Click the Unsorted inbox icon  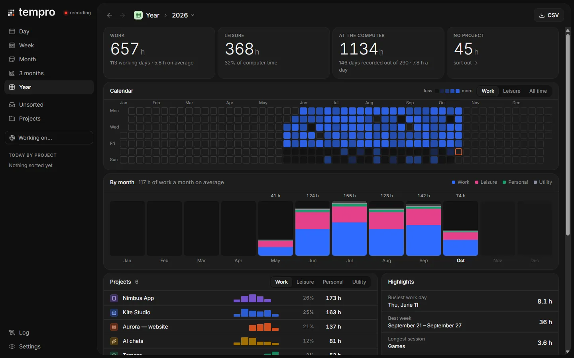12,105
